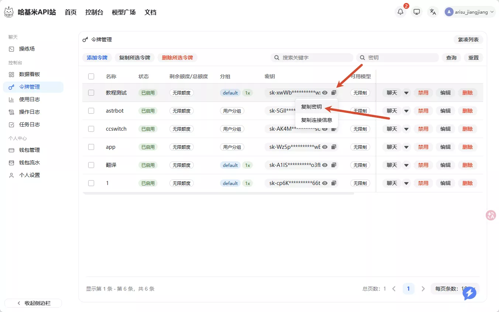
Task: Click the pink translation bubble icon
Action: (491, 215)
